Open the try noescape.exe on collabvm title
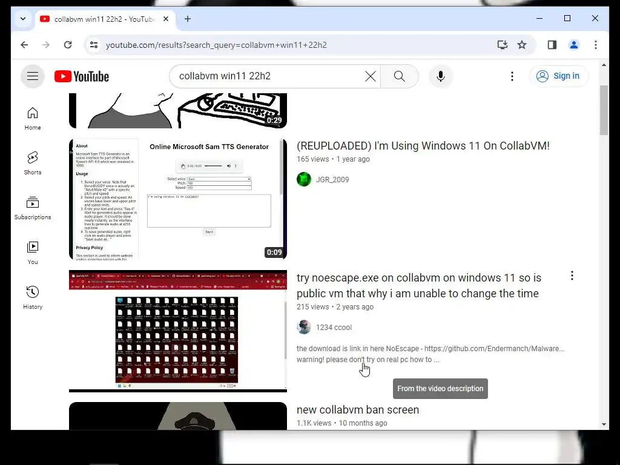This screenshot has height=465, width=620. pos(419,286)
